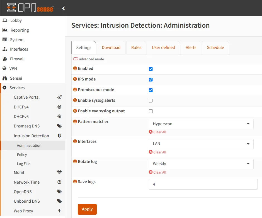Click the clock icon beside Network Time
The image size is (262, 218).
pos(59,182)
